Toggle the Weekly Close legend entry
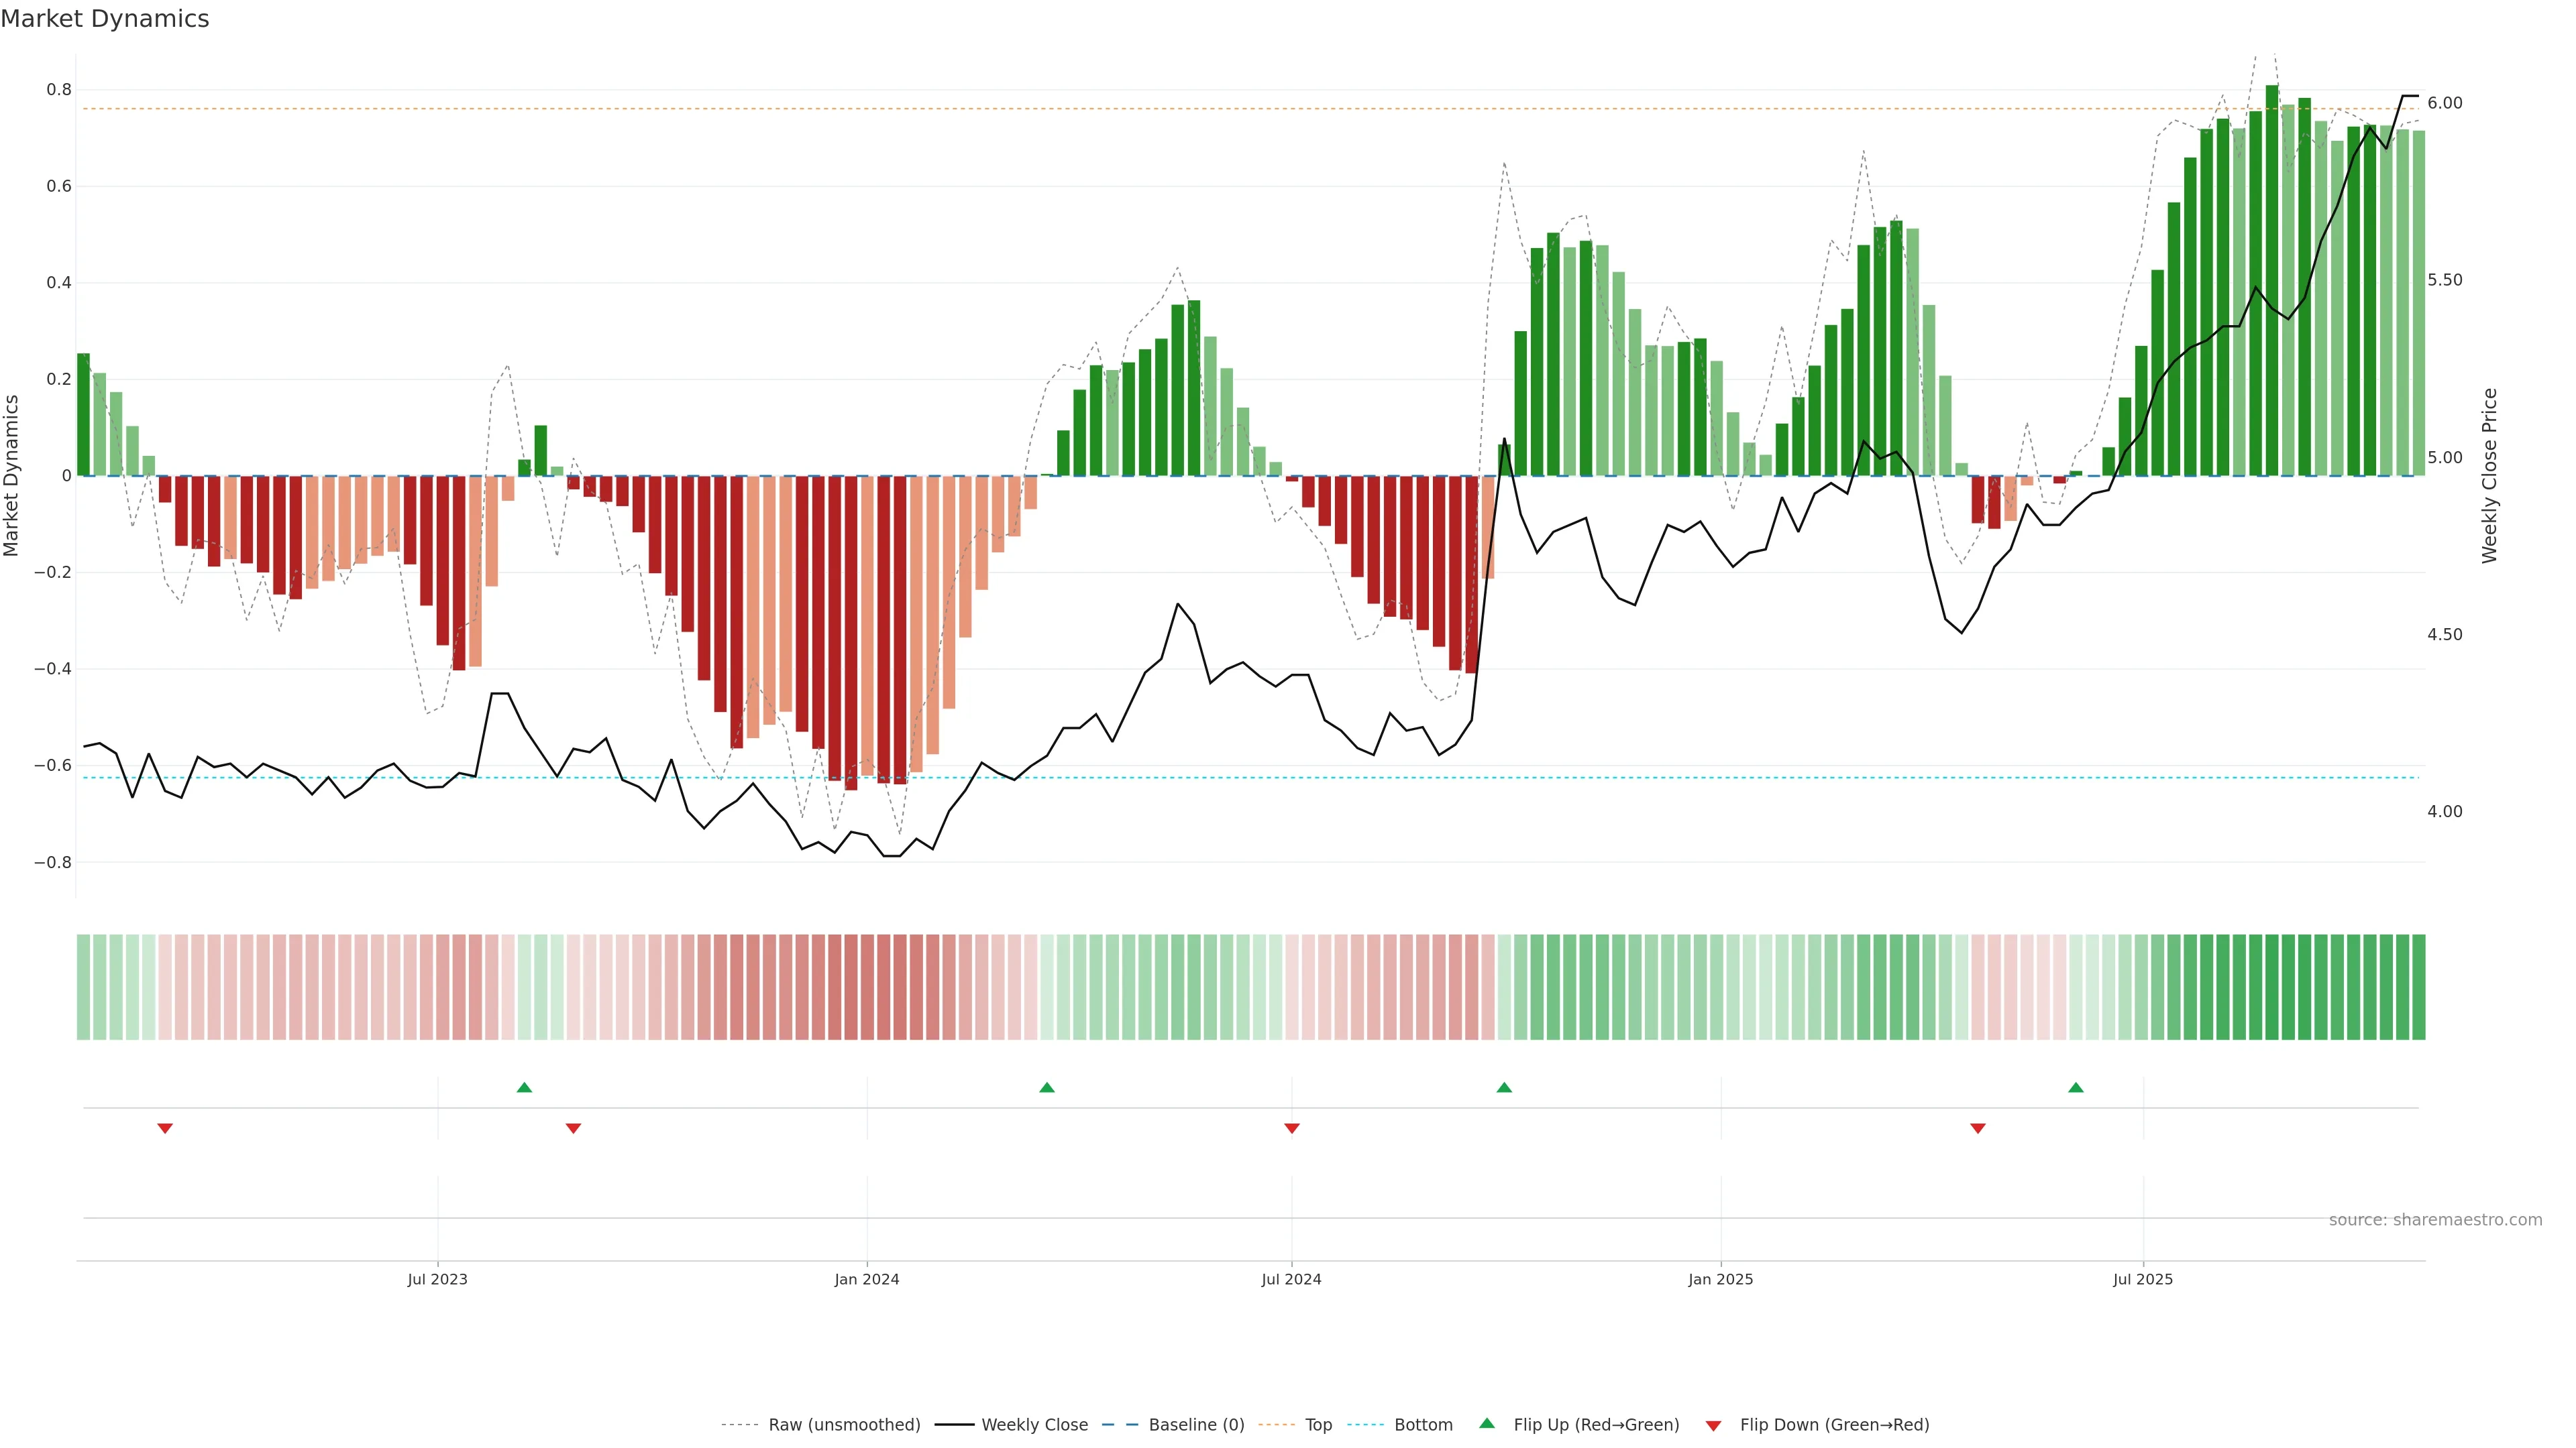The height and width of the screenshot is (1448, 2576). click(1034, 1425)
